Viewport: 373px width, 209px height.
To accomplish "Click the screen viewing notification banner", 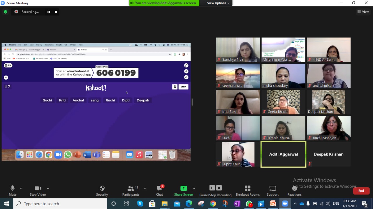I will click(x=165, y=3).
